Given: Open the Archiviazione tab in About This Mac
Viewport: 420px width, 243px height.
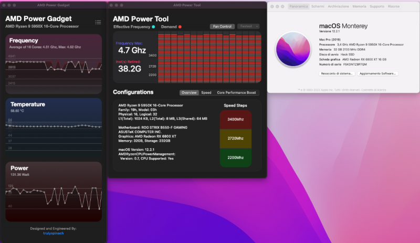Looking at the screenshot, I should [338, 6].
